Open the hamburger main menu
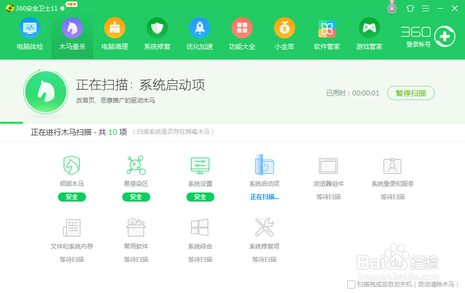This screenshot has height=293, width=465. [x=425, y=8]
